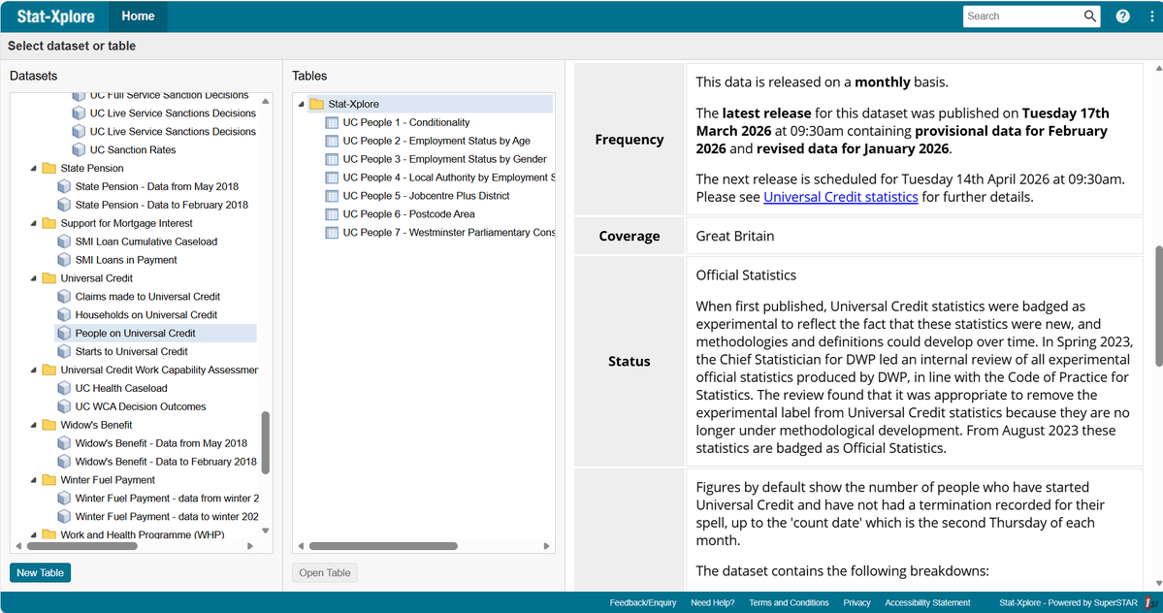The image size is (1163, 613).
Task: Click the Widow's Benefit folder icon
Action: (x=48, y=425)
